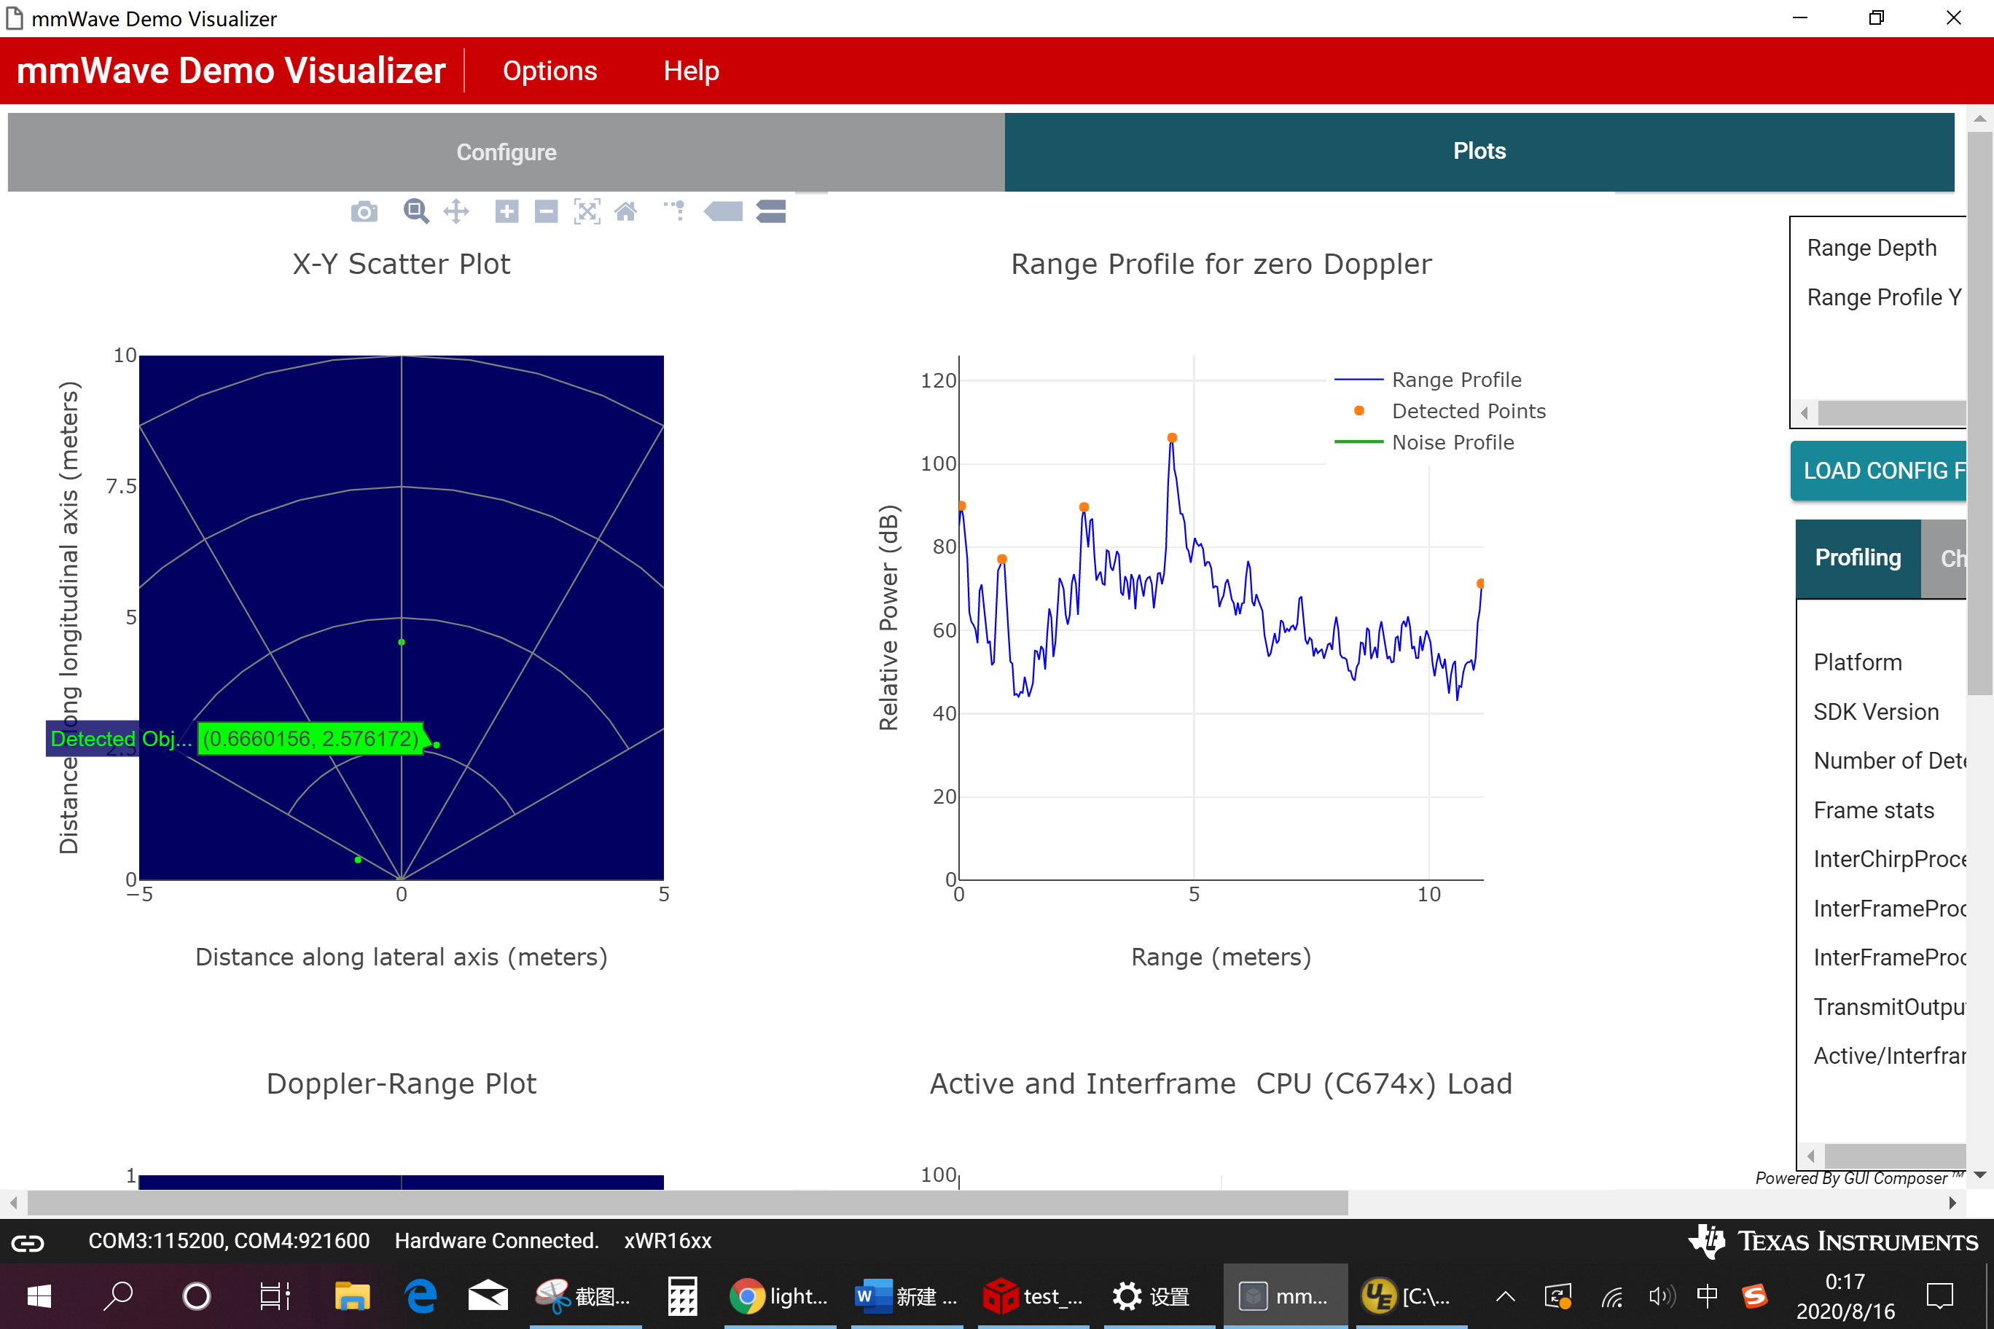Show hidden system tray icons chevron
Screen dimensions: 1994x1329
click(x=1505, y=1296)
